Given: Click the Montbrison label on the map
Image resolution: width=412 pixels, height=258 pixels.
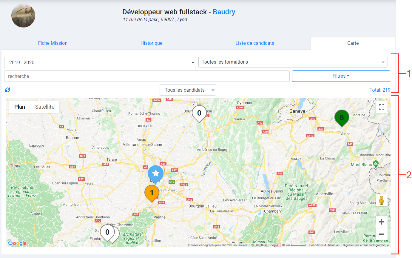Looking at the screenshot, I should [x=72, y=205].
